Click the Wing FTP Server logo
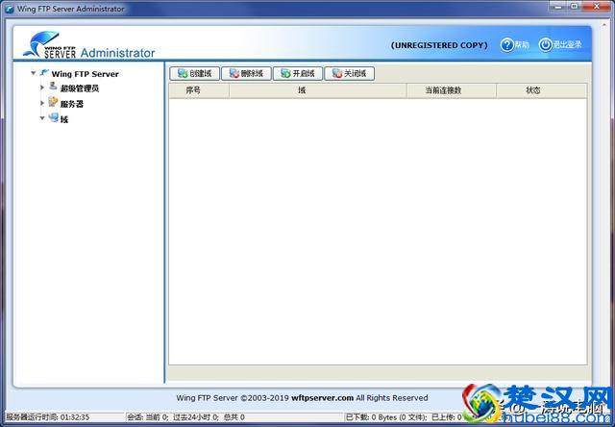615x427 pixels. tap(48, 45)
